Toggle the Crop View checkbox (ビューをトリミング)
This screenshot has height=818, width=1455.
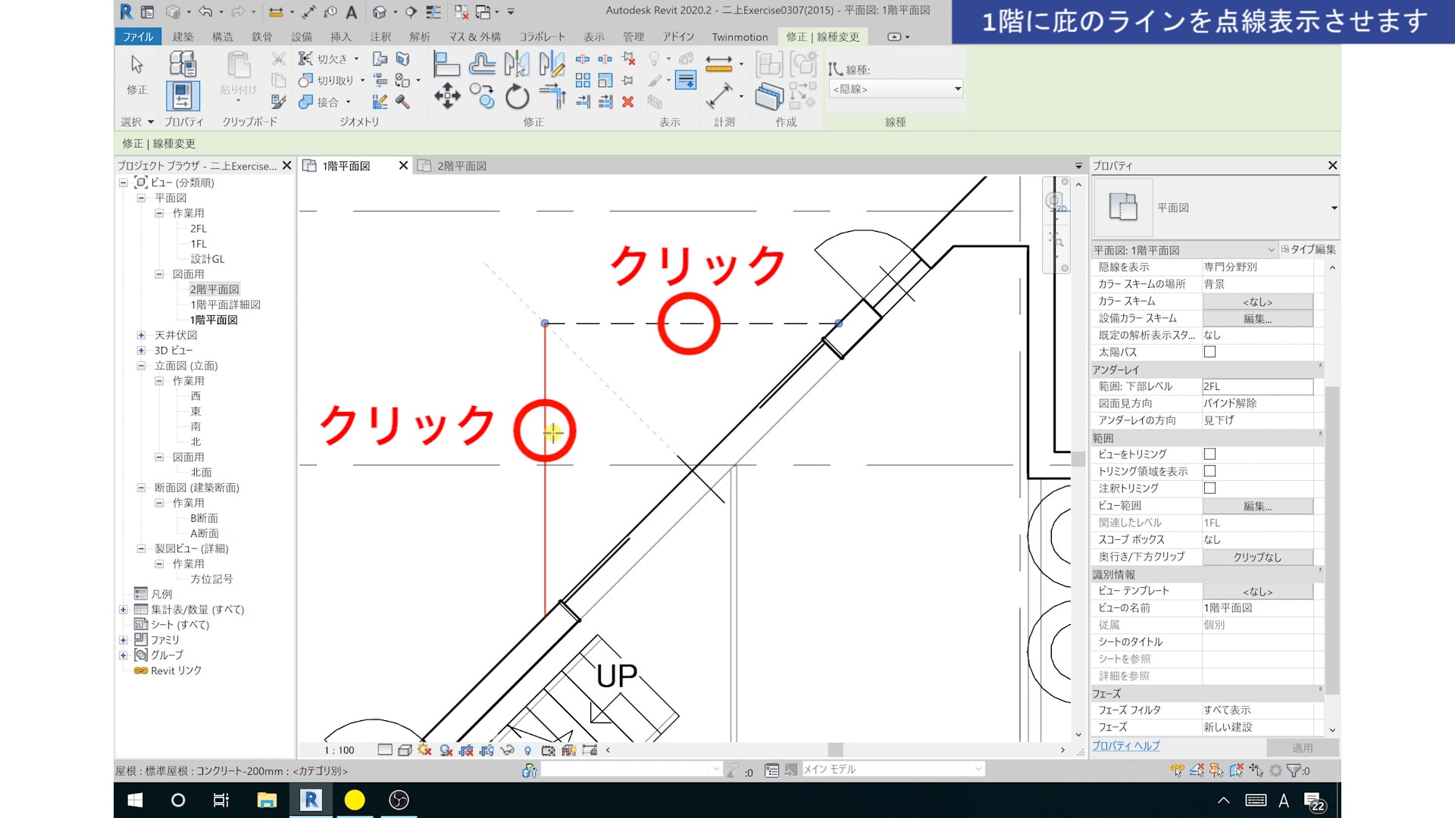tap(1209, 454)
